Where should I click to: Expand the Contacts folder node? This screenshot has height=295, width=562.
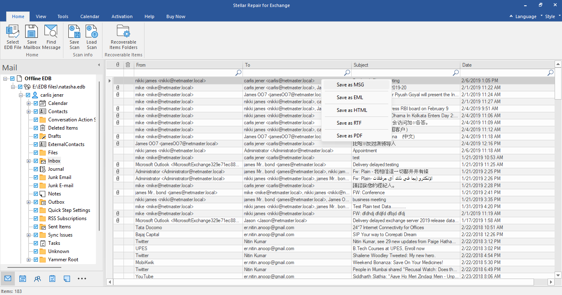pyautogui.click(x=29, y=111)
